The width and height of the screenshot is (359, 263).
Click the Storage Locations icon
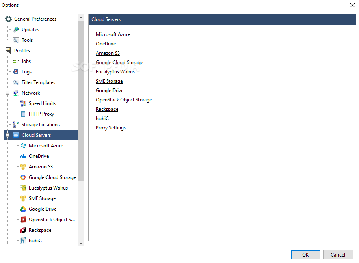click(16, 125)
